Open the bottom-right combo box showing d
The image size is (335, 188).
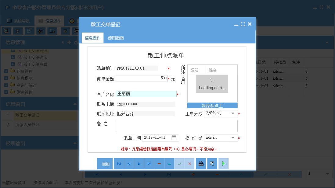click(x=328, y=174)
